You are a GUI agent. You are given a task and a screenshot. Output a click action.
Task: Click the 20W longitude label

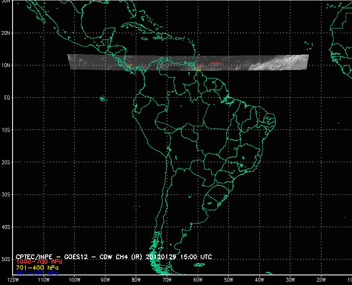(321, 280)
